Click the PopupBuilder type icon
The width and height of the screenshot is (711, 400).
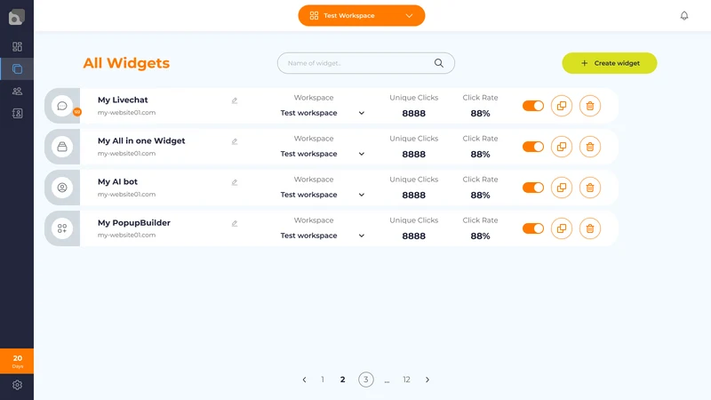coord(62,228)
